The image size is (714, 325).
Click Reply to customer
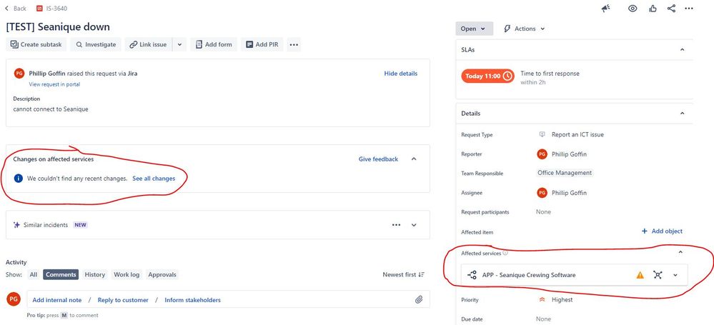pyautogui.click(x=123, y=300)
